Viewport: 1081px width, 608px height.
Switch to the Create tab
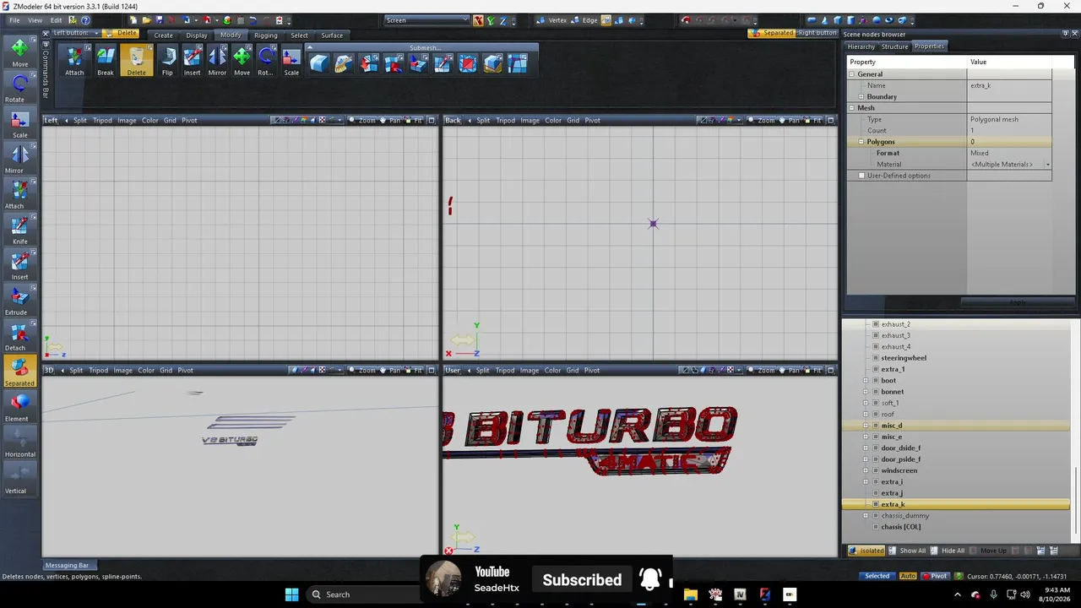pyautogui.click(x=163, y=35)
